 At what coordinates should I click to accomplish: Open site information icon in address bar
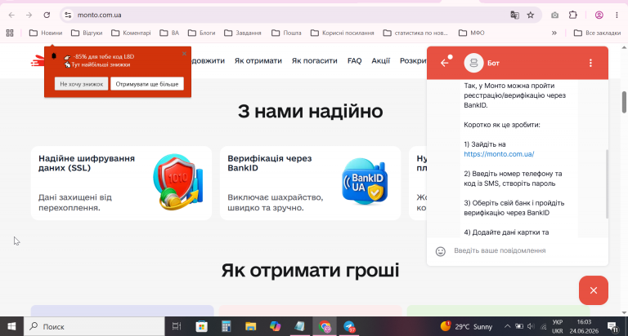pos(68,15)
